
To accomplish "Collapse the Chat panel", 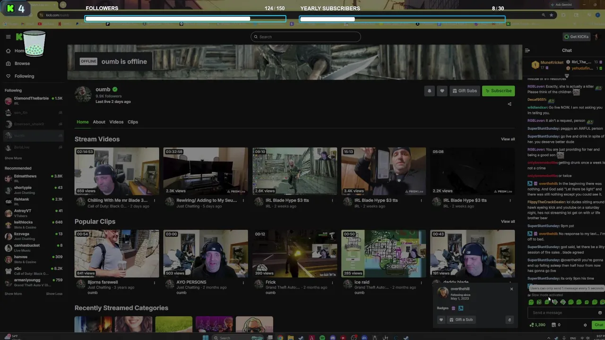I will [527, 51].
